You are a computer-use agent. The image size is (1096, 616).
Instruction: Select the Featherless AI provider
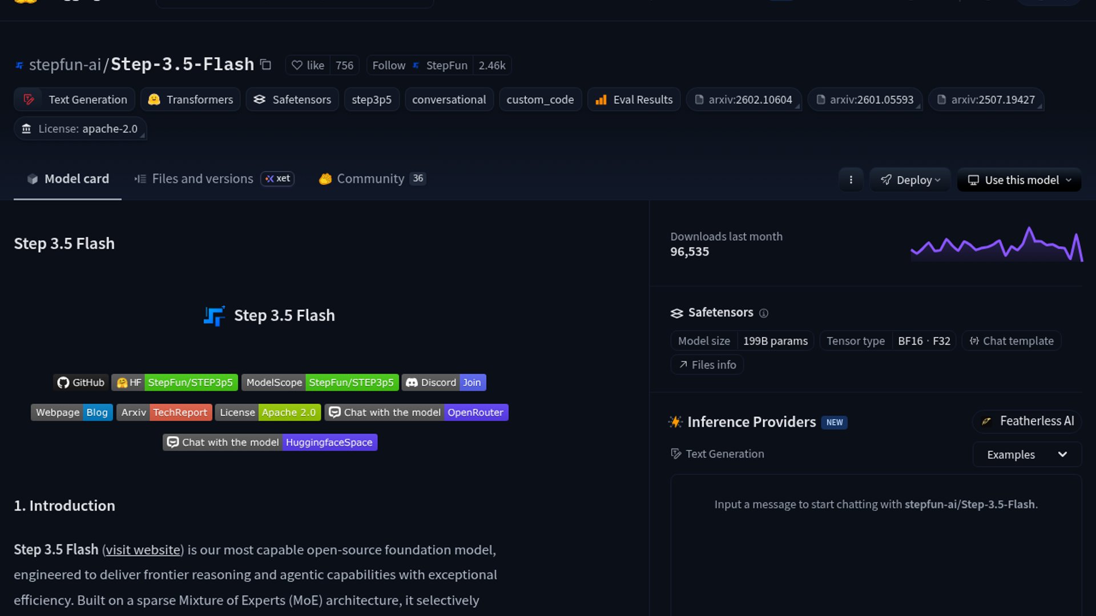pyautogui.click(x=1027, y=421)
